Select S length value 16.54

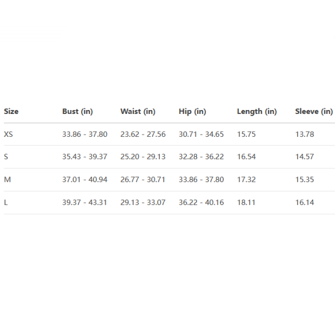(246, 157)
